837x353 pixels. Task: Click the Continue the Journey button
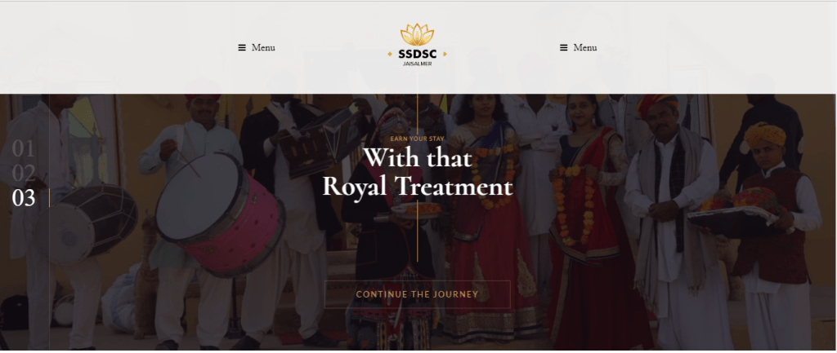pyautogui.click(x=418, y=294)
